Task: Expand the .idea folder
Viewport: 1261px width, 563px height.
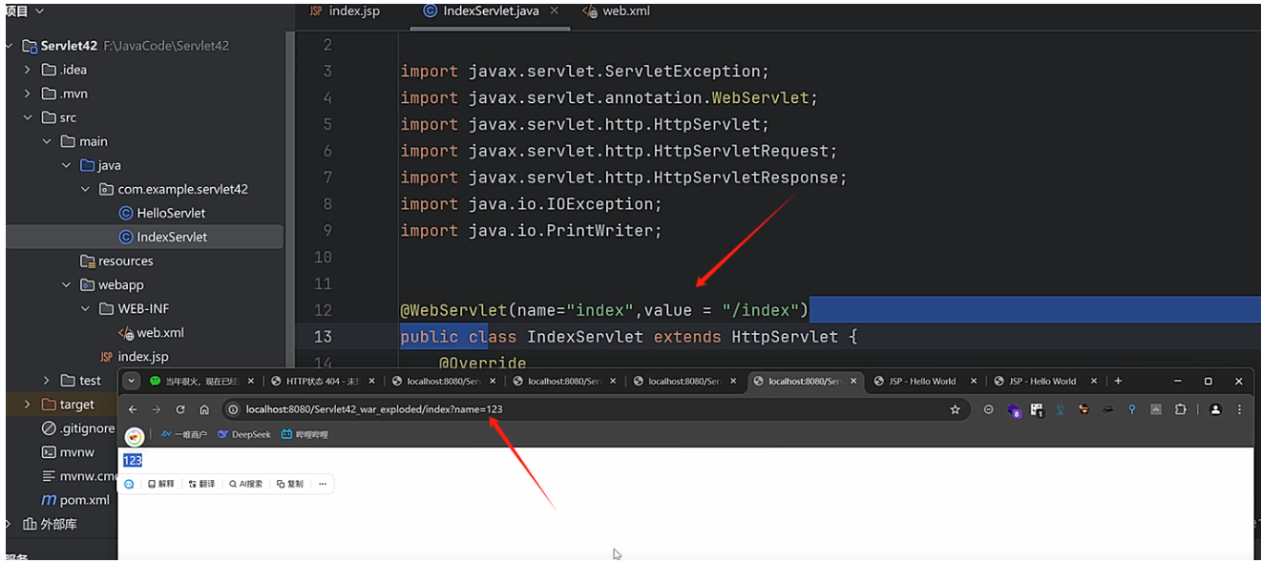Action: click(28, 70)
